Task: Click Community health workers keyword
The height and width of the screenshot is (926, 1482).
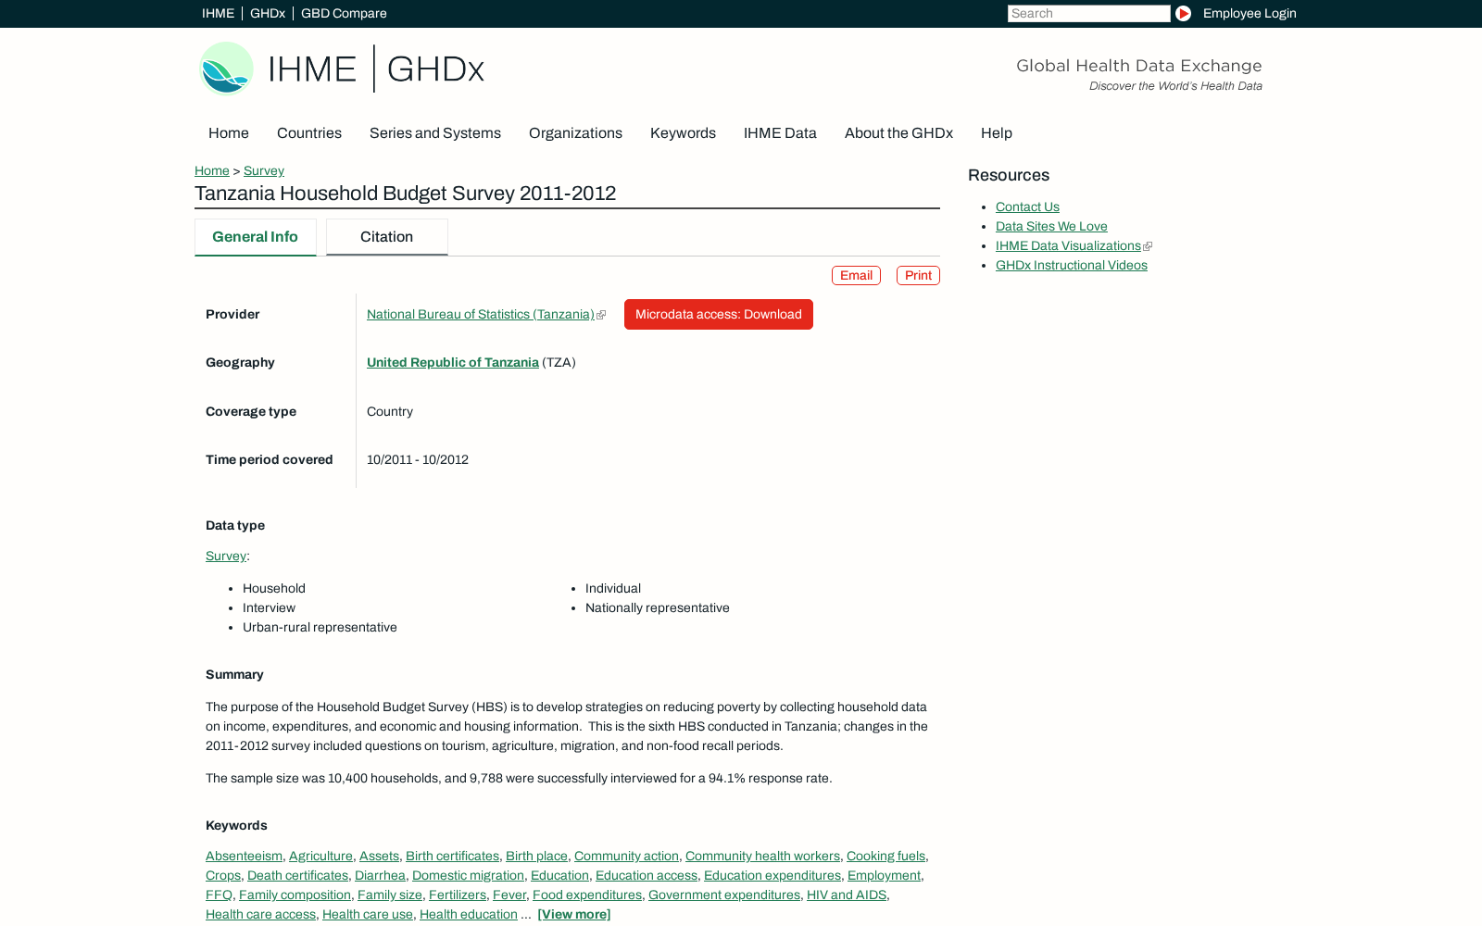Action: 762,857
